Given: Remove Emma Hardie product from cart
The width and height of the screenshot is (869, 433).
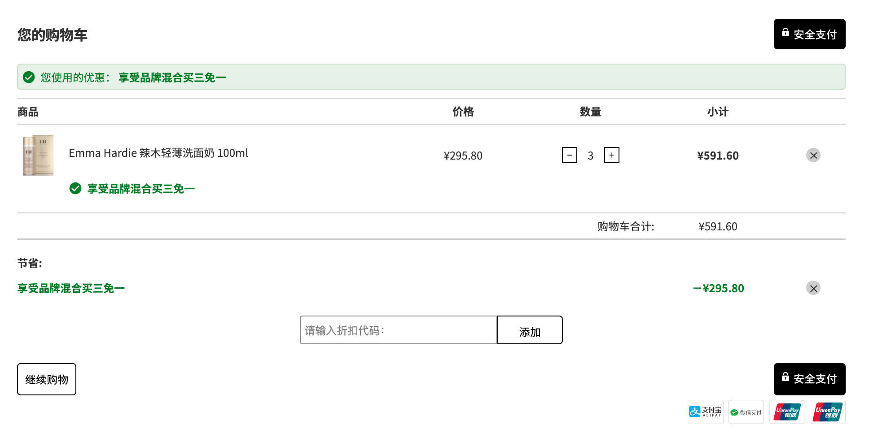Looking at the screenshot, I should click(813, 155).
